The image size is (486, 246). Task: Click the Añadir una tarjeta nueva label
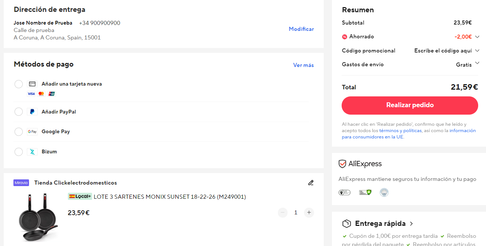[x=72, y=84]
